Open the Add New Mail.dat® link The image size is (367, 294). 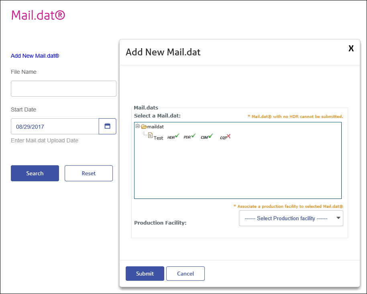[35, 56]
